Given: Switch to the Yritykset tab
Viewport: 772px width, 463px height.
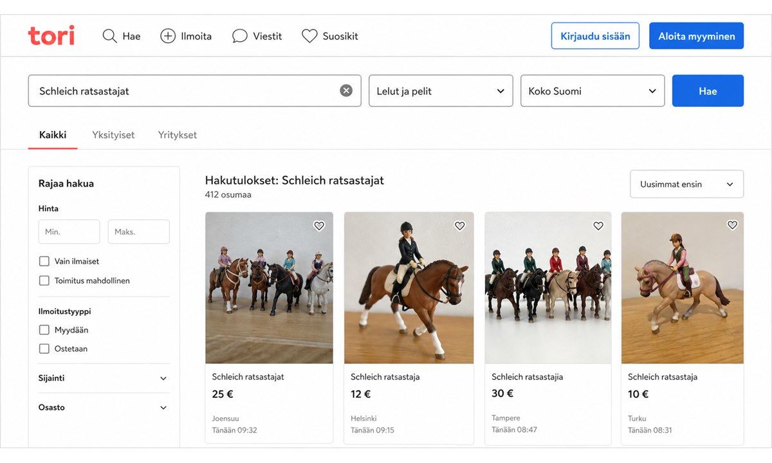Looking at the screenshot, I should (178, 135).
